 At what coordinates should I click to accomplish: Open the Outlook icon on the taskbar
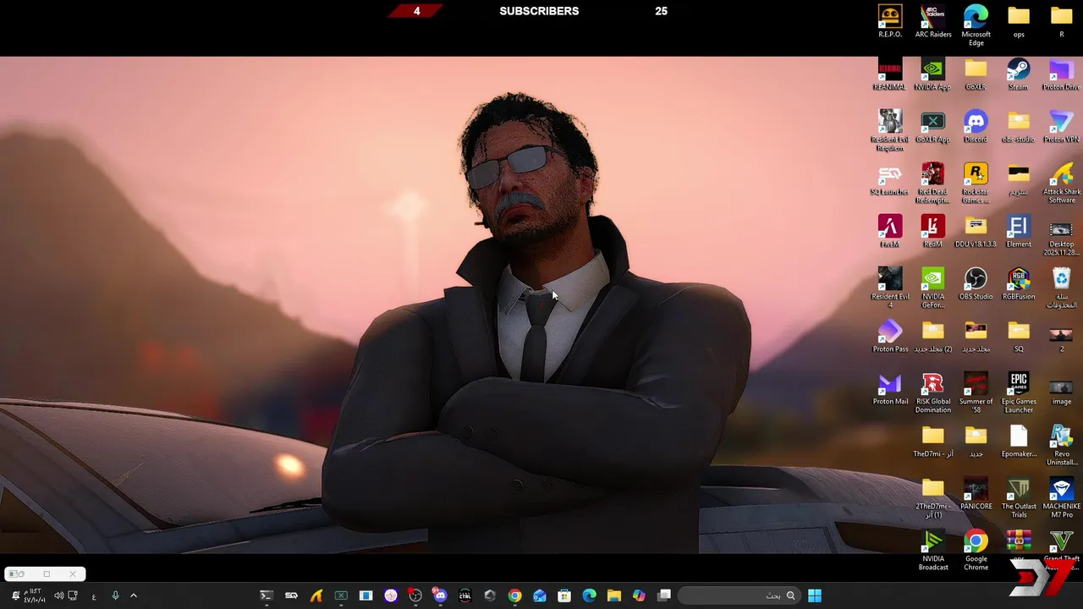click(540, 595)
